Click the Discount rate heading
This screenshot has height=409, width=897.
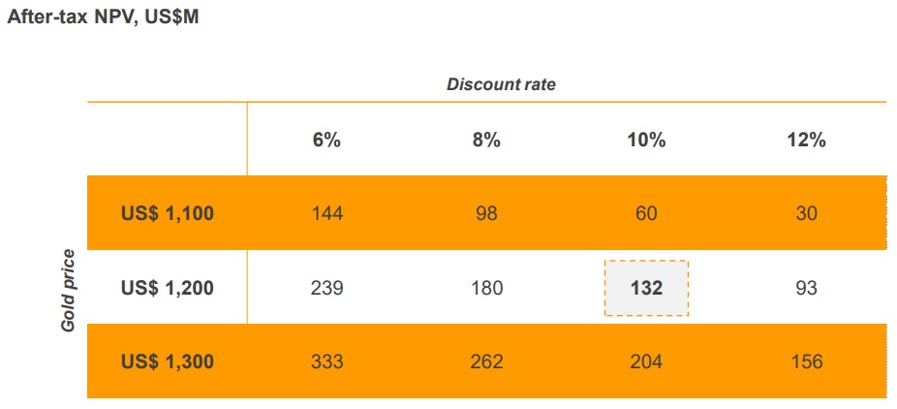tap(501, 84)
